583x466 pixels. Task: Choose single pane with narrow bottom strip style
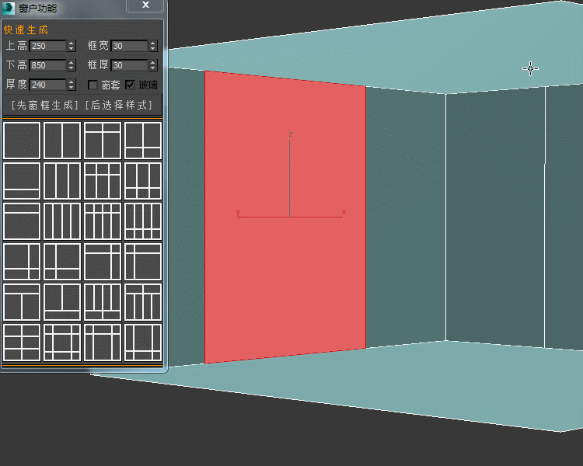(22, 181)
